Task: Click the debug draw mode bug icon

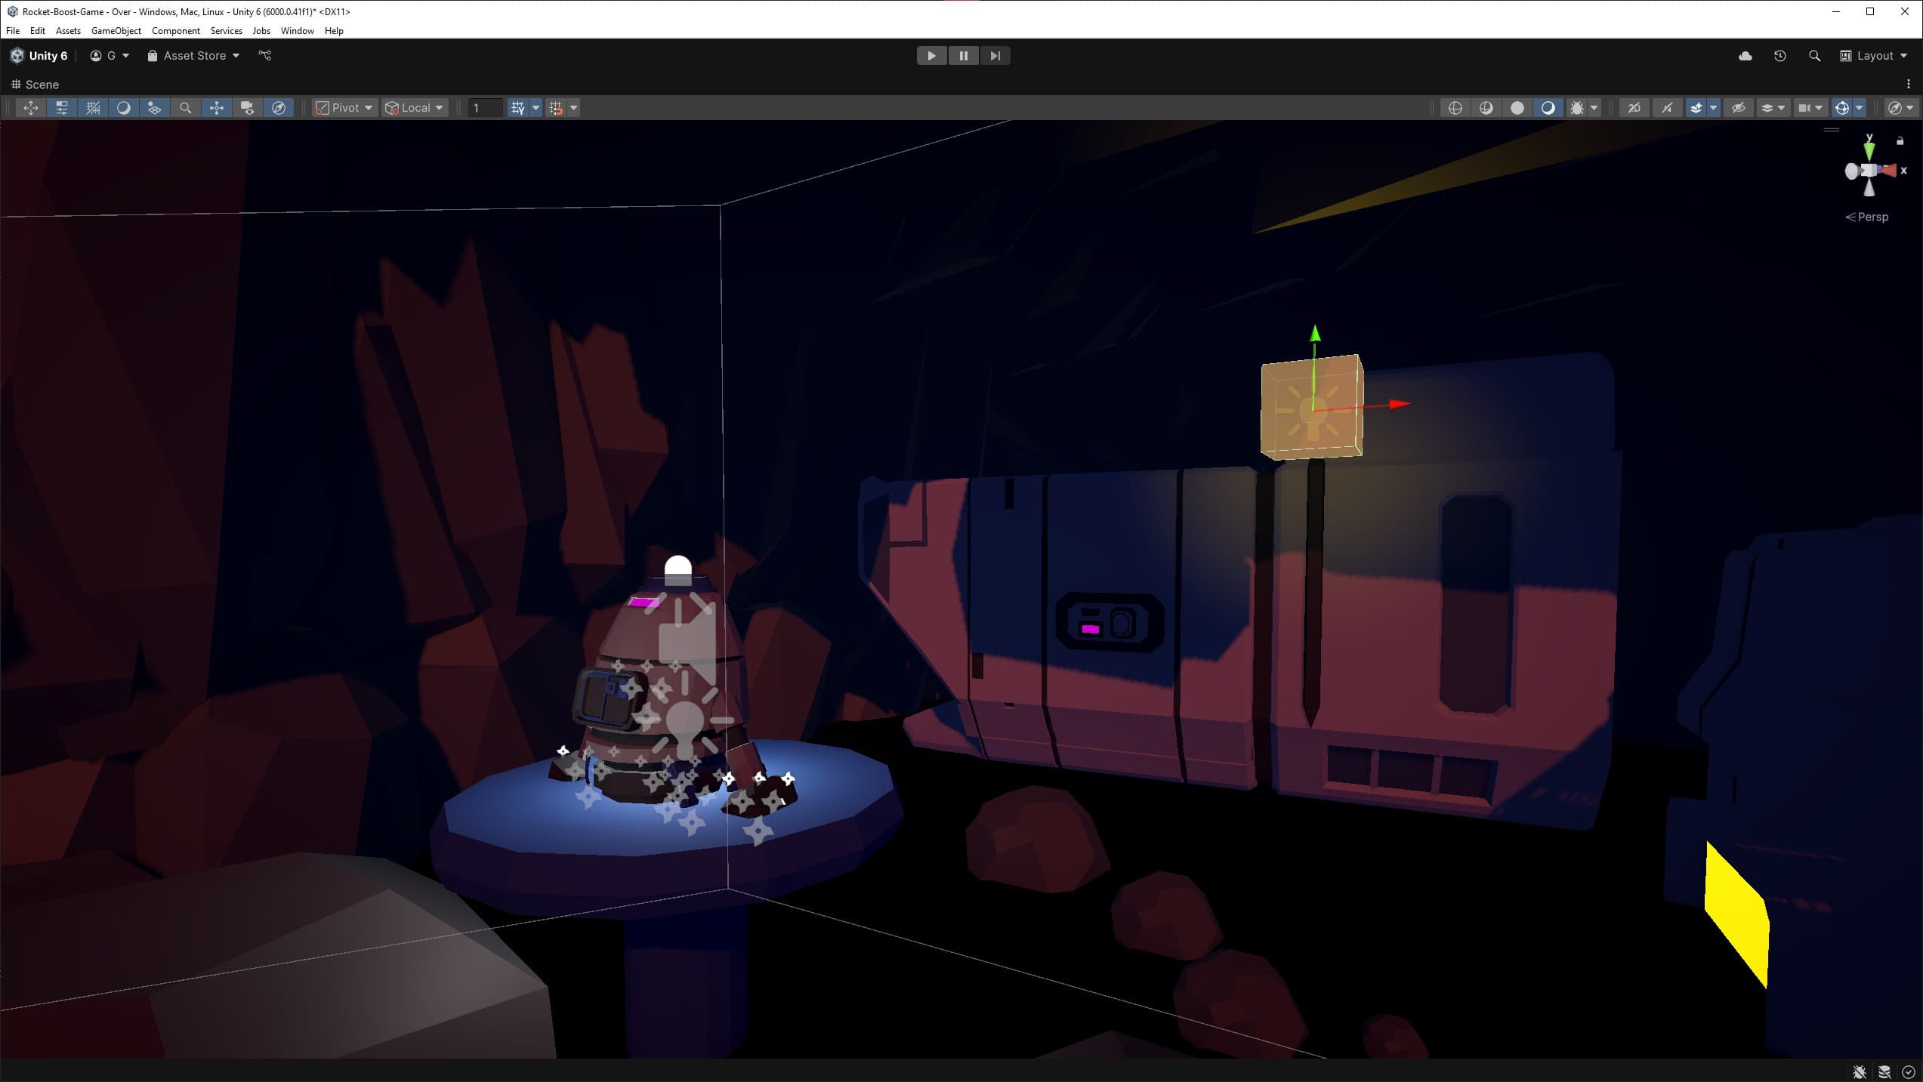Action: tap(1576, 108)
